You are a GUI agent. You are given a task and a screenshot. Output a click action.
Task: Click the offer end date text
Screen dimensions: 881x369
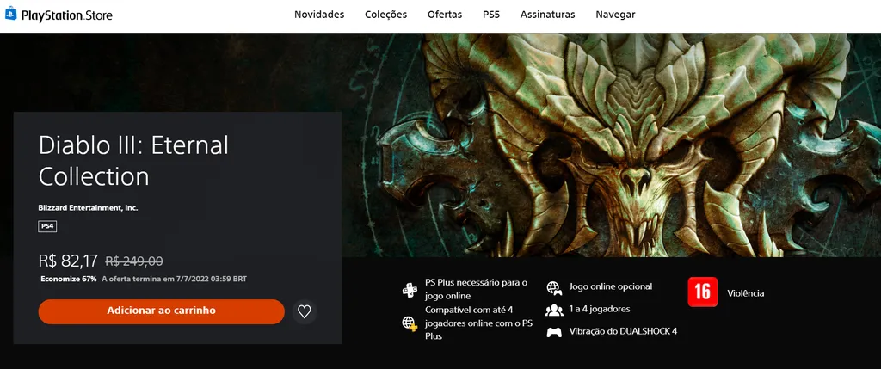(x=174, y=279)
